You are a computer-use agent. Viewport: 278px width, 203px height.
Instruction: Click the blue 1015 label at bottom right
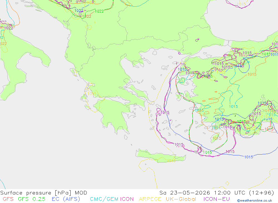click(249, 157)
